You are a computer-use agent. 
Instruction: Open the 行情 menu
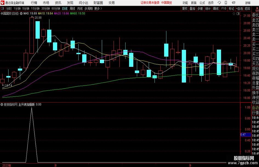(34, 3)
